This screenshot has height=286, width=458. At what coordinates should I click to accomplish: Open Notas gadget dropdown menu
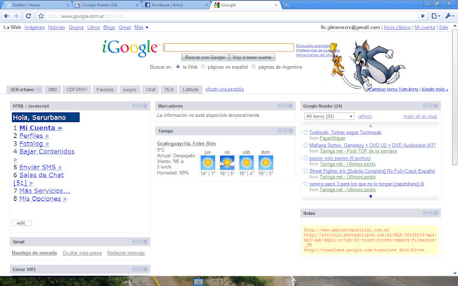(425, 214)
